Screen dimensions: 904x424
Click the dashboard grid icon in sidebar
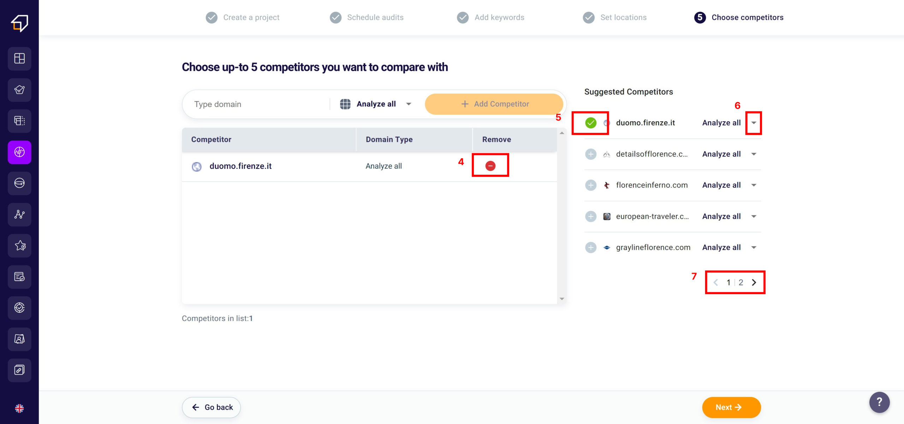[19, 59]
